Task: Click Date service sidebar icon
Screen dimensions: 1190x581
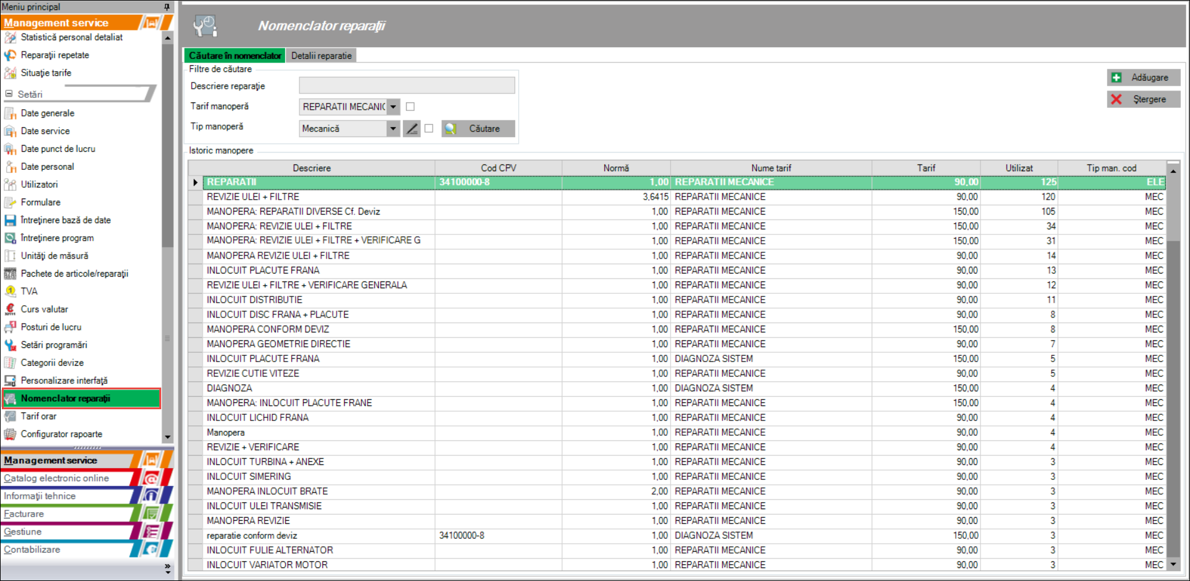Action: [10, 131]
